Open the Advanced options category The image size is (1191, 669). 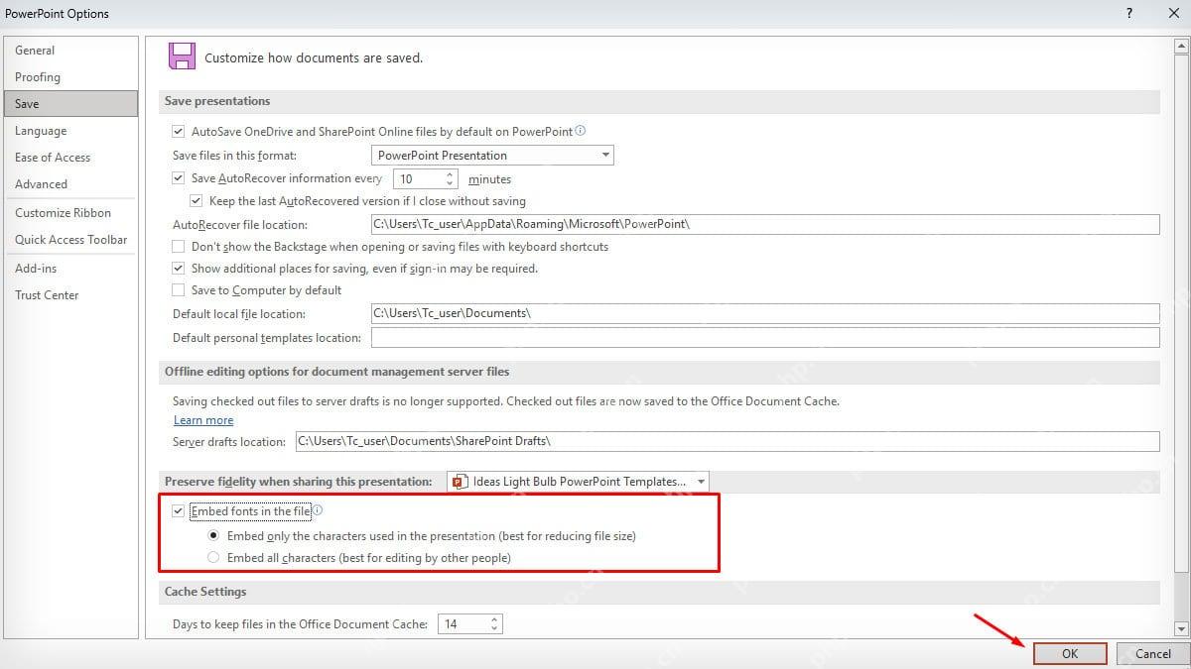pyautogui.click(x=71, y=184)
